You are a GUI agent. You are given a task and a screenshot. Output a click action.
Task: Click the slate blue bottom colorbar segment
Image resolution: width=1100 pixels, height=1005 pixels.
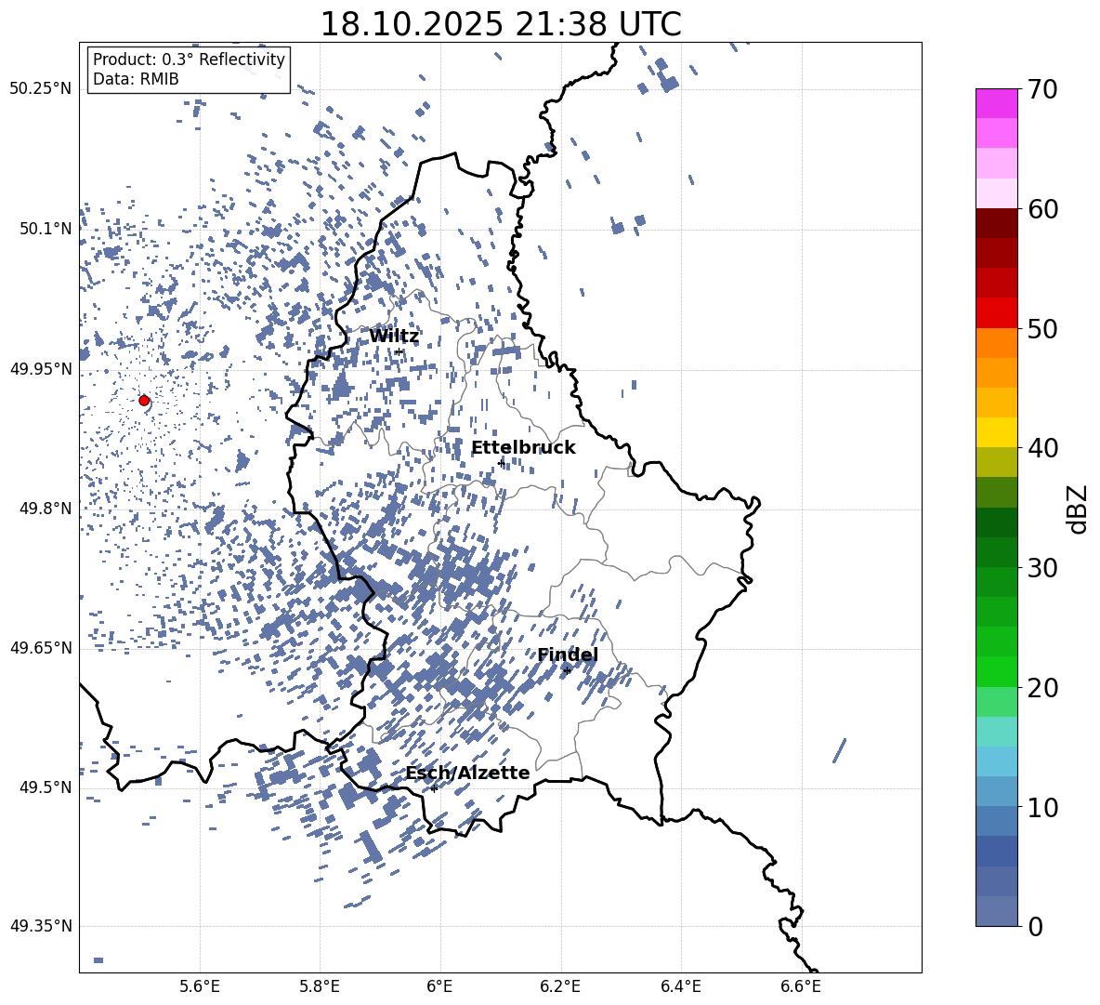pos(996,911)
